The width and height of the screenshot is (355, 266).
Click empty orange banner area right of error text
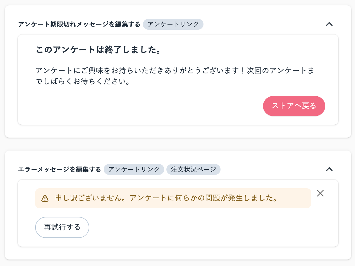(295, 198)
